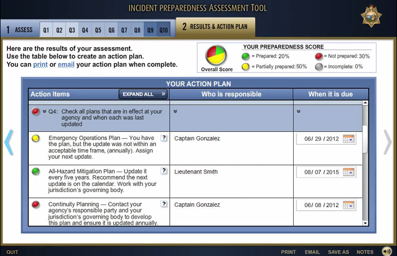The height and width of the screenshot is (256, 397).
Task: Click help icon for Continuity Planning
Action: [x=164, y=204]
